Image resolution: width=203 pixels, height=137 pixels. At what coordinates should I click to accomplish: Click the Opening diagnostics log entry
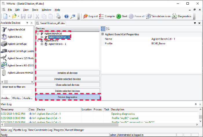coord(123,114)
